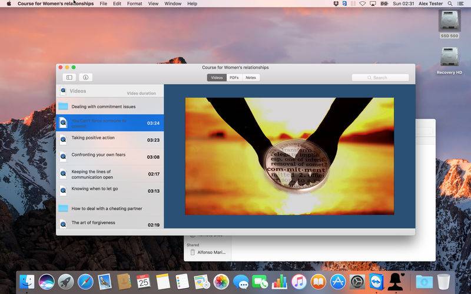The width and height of the screenshot is (471, 294).
Task: Open Contacts from the Dock
Action: pos(124,282)
